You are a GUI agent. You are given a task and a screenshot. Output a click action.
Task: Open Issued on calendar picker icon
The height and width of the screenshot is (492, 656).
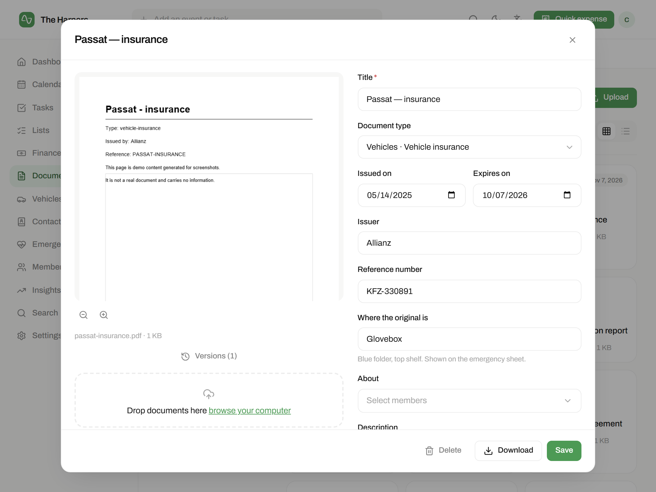pos(451,195)
